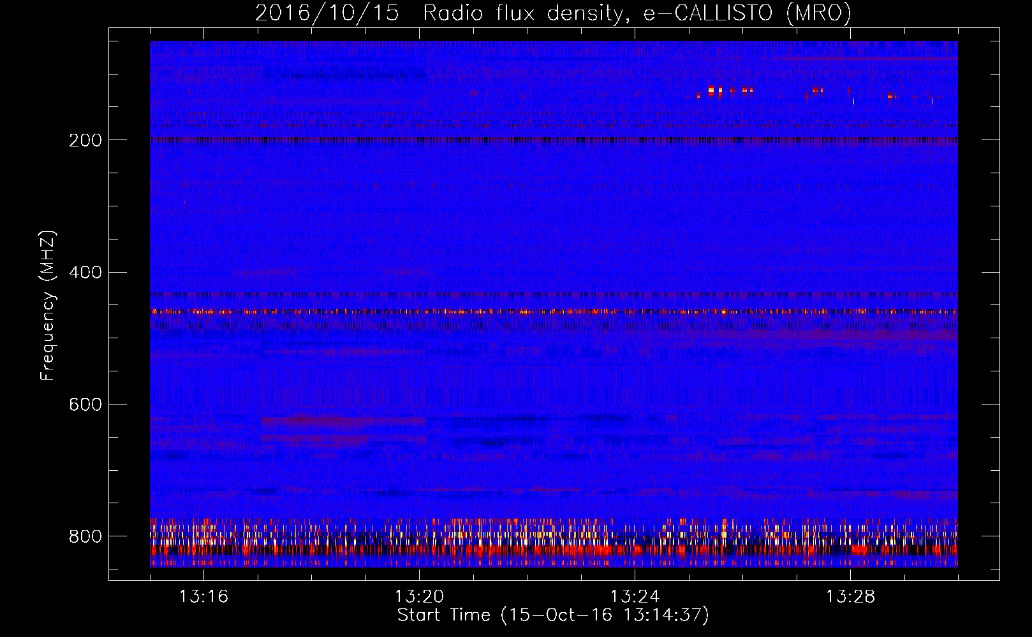Screen dimensions: 1032x637
Task: Click the 400 frequency tick label
Action: click(85, 273)
